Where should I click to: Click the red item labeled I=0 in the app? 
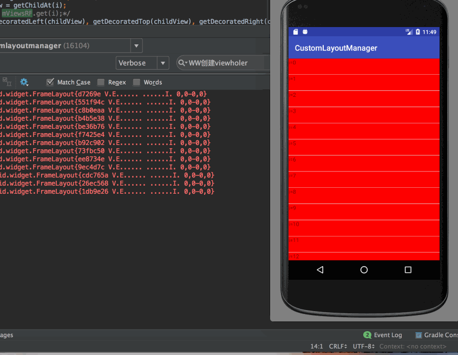pos(364,68)
